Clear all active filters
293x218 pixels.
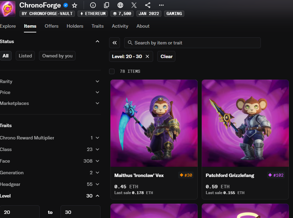pyautogui.click(x=166, y=56)
